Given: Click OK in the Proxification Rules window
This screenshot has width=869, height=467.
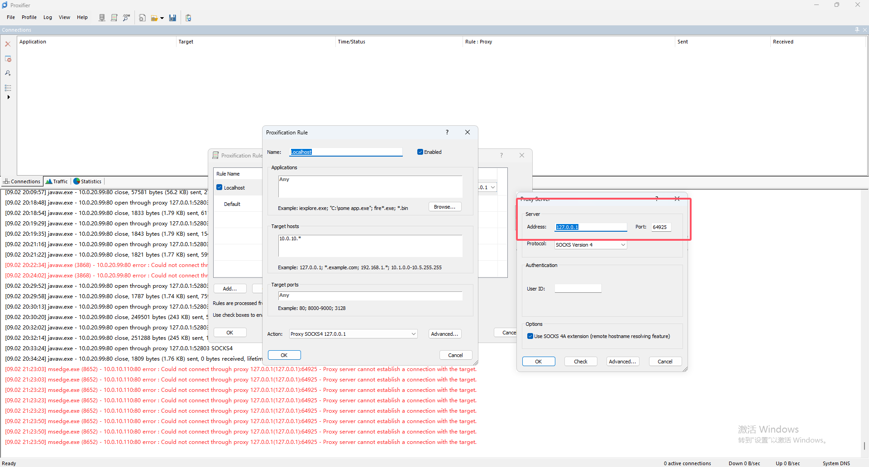Looking at the screenshot, I should tap(230, 333).
